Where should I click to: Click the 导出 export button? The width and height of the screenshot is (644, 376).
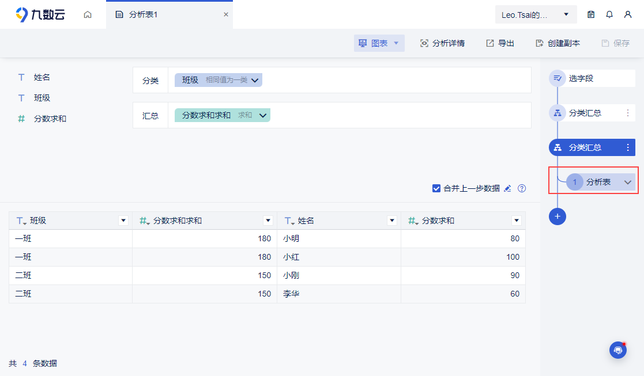pyautogui.click(x=500, y=43)
